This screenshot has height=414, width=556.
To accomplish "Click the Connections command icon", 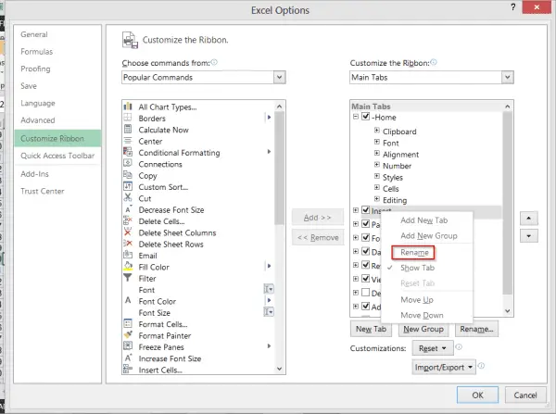I will [128, 163].
